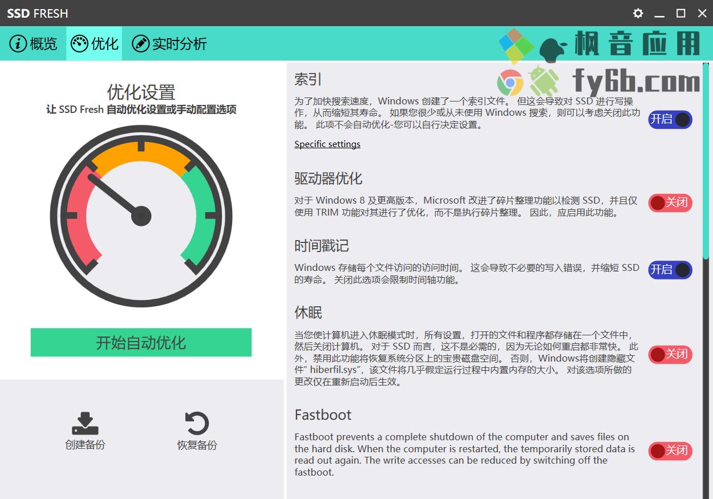Toggle the Fastboot switch showing 关闭
Viewport: 713px width, 499px height.
pos(670,451)
